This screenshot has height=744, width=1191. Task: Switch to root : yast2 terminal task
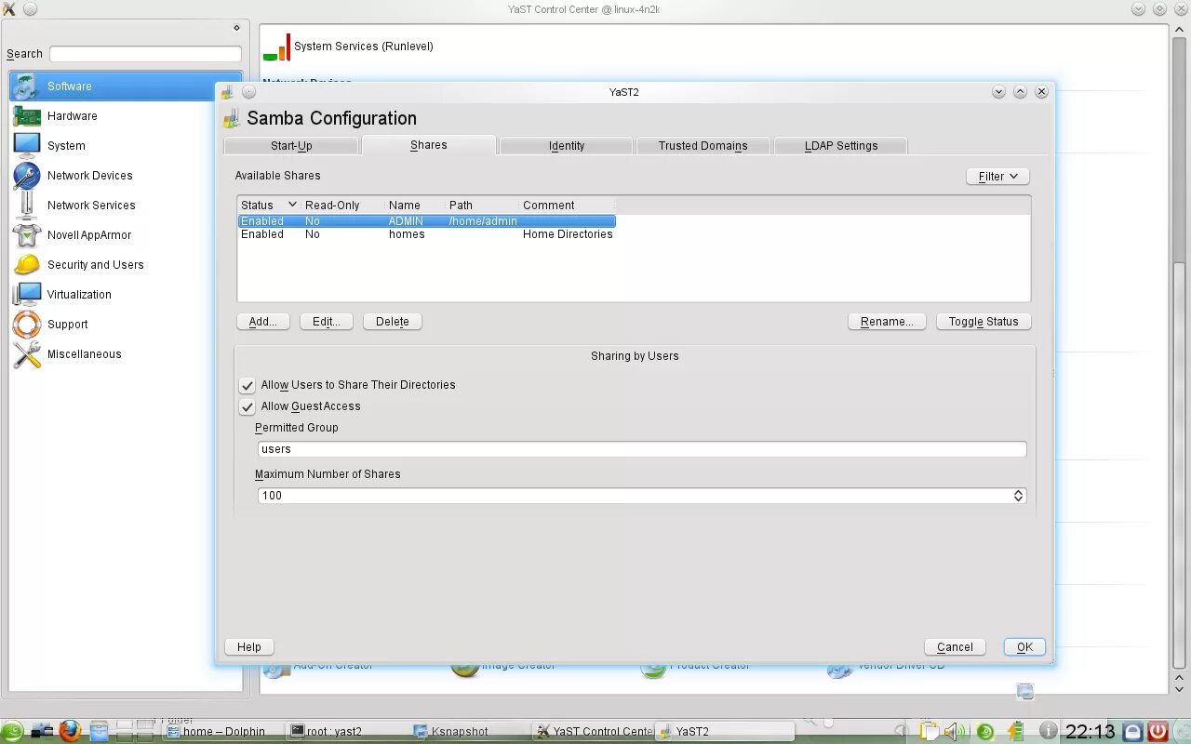point(345,732)
